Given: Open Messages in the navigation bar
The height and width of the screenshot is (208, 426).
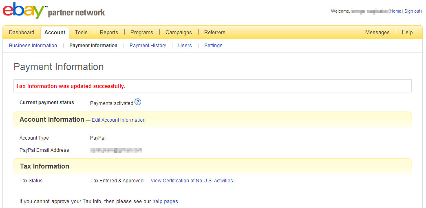Looking at the screenshot, I should coord(377,33).
